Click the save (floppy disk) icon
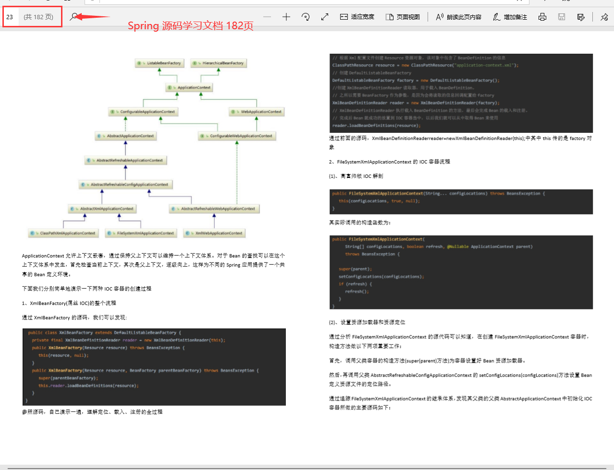Image resolution: width=614 pixels, height=470 pixels. (x=562, y=17)
